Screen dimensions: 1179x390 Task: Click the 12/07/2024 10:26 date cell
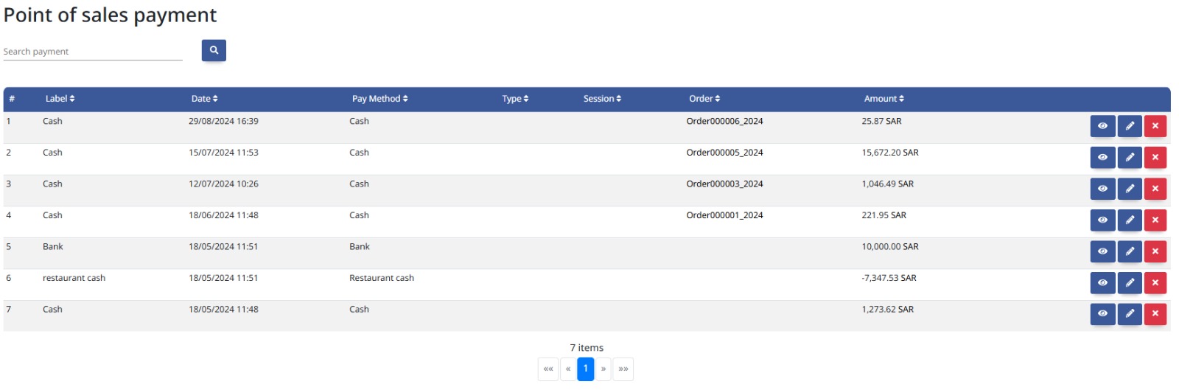coord(223,184)
